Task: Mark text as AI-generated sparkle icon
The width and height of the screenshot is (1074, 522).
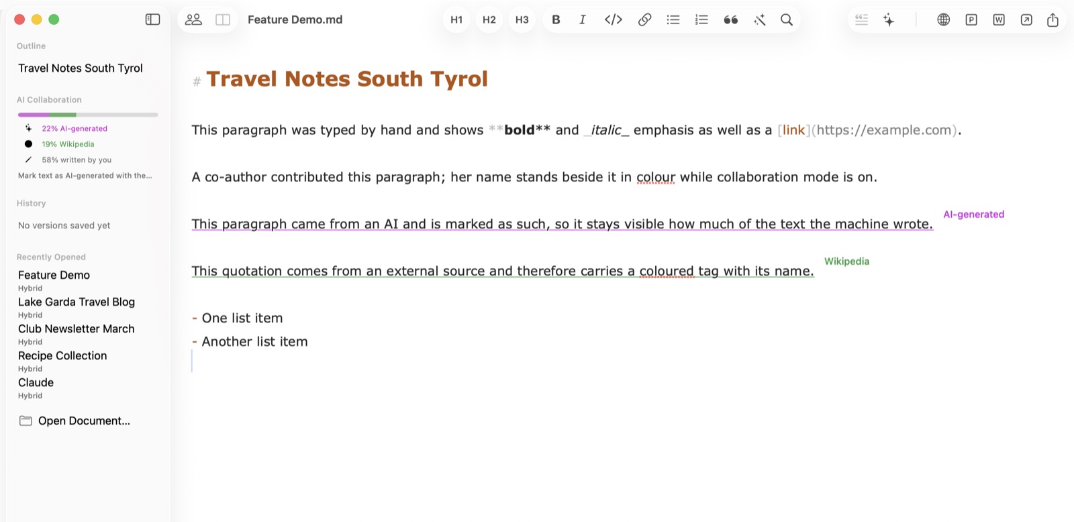Action: 889,19
